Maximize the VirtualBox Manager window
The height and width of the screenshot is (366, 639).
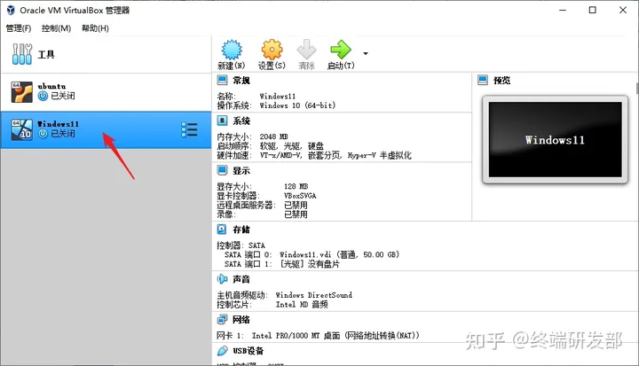click(593, 10)
